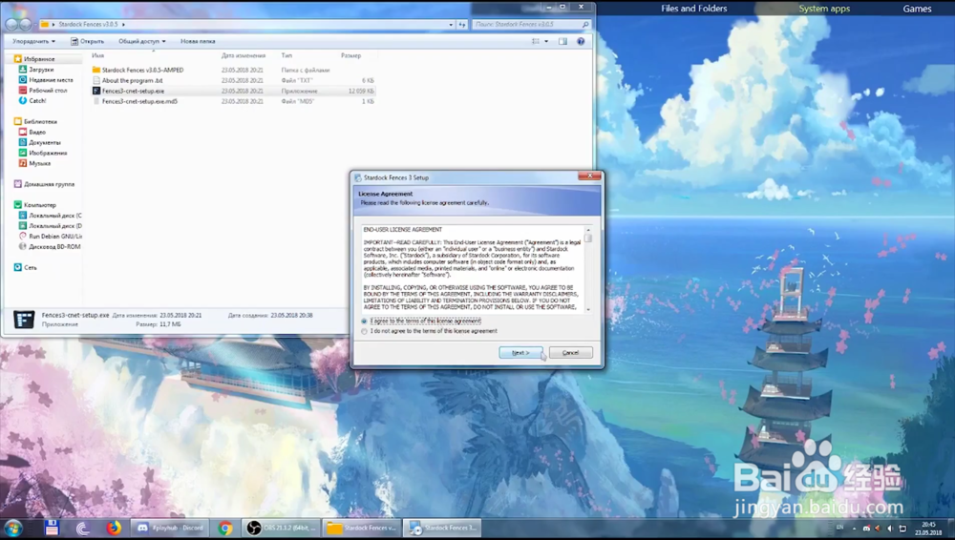Expand breadcrumb arrow after Stardock Fences v3.0.5
Screen dimensions: 955x540
123,25
